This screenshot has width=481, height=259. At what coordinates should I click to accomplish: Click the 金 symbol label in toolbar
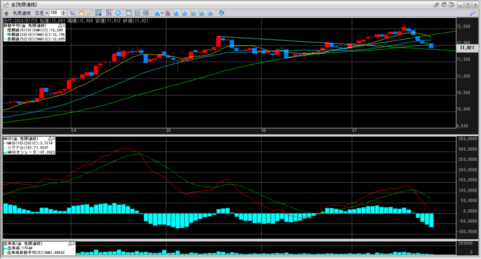[5, 13]
